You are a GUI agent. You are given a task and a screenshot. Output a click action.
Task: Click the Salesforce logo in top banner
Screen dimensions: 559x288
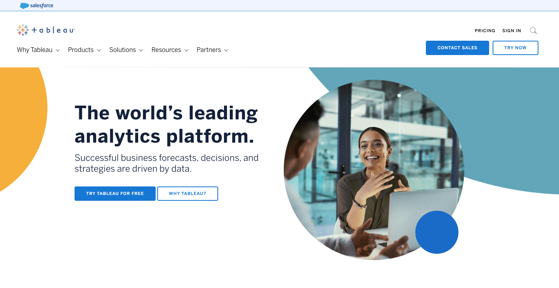click(36, 5)
